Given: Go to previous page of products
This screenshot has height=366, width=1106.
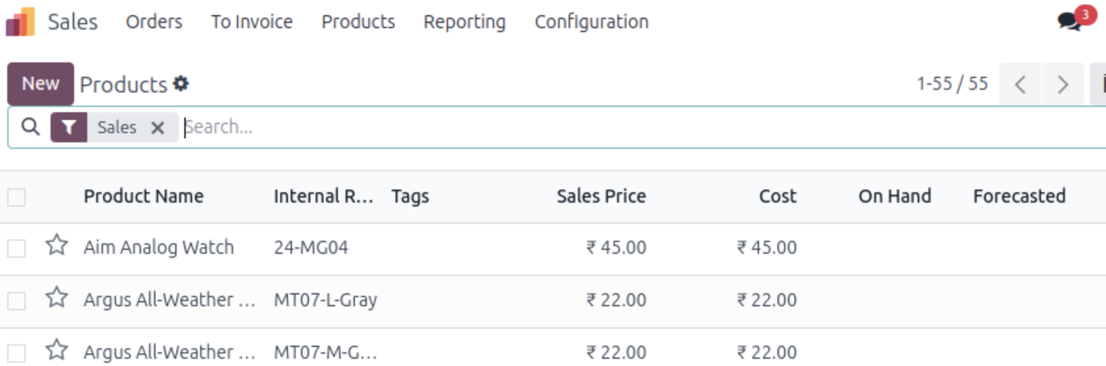Looking at the screenshot, I should point(1020,84).
